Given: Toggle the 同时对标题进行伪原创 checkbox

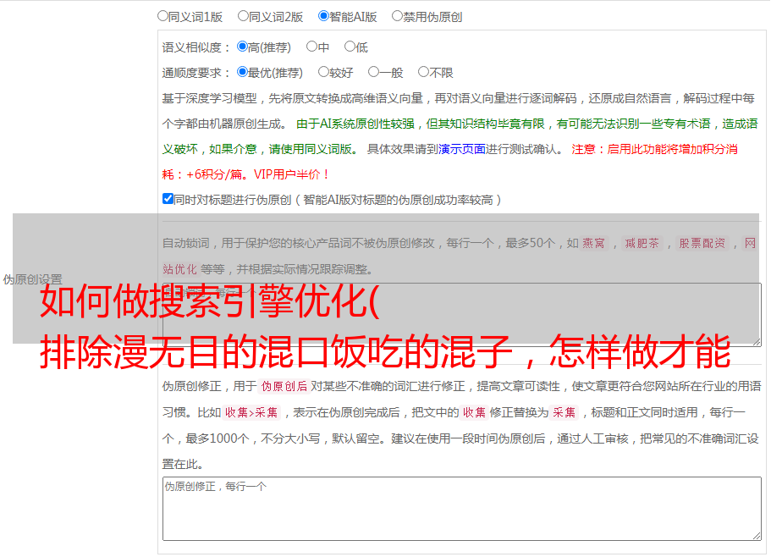Looking at the screenshot, I should click(x=168, y=199).
